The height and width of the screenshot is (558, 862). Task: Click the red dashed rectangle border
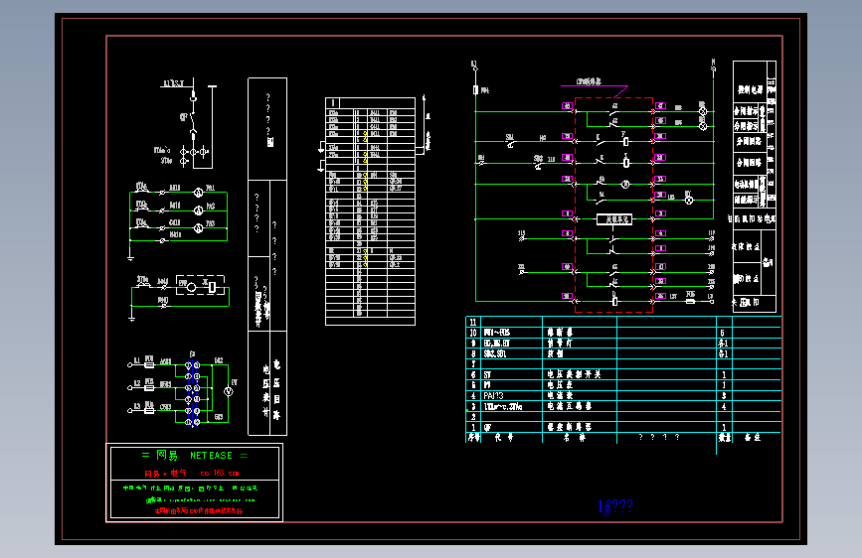tap(614, 205)
